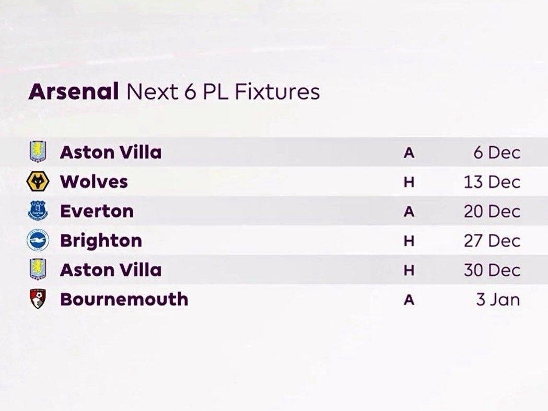This screenshot has width=548, height=411.
Task: Click the Aston Villa crest beside 6 Dec fixture
Action: coord(38,152)
